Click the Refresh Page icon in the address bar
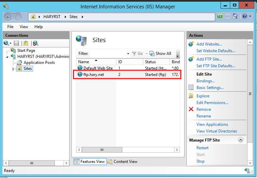This screenshot has width=257, height=178. tap(220, 16)
